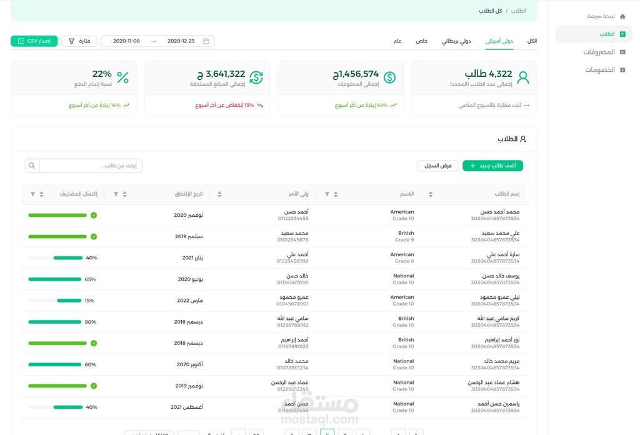Click student name ياسمين حسن أحمد
Image resolution: width=640 pixels, height=435 pixels.
point(498,404)
